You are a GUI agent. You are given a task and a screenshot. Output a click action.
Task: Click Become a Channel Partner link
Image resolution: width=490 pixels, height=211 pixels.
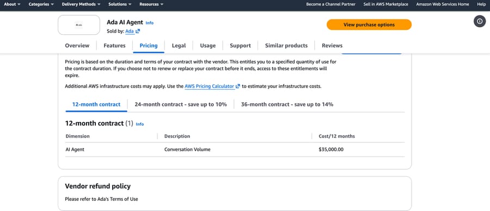330,4
